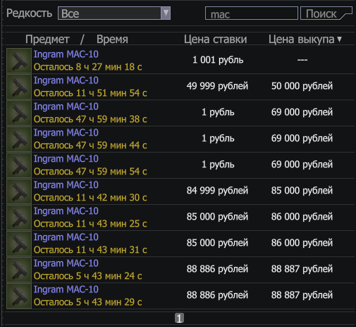Open the Редкость dropdown showing Все
The width and height of the screenshot is (356, 327).
click(114, 13)
